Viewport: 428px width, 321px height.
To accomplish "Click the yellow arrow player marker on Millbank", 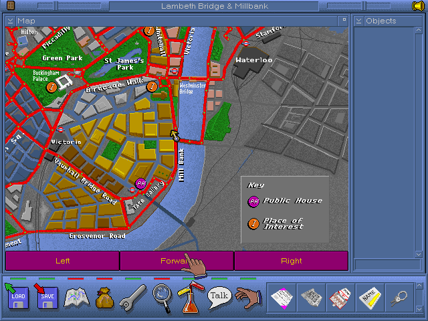I will [x=175, y=135].
